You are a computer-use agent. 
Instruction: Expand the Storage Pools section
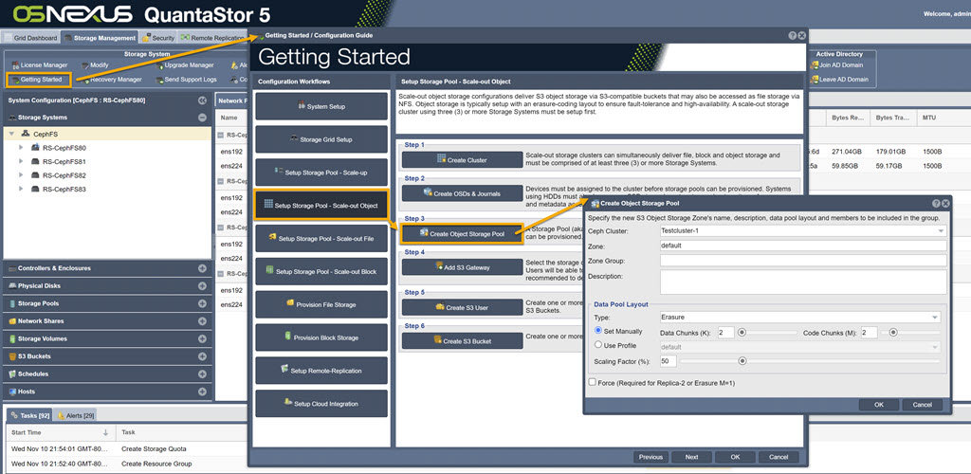pyautogui.click(x=202, y=303)
